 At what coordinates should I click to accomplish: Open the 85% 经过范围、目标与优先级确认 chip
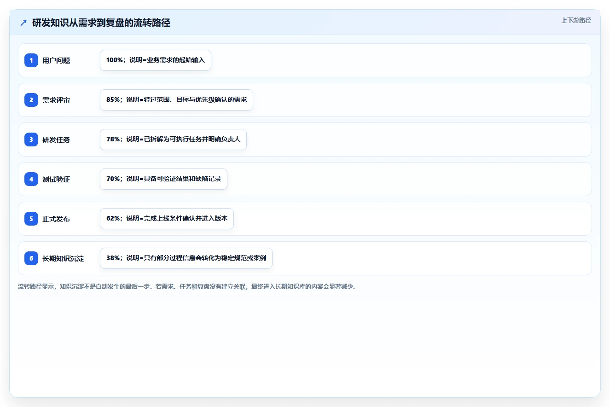[176, 100]
